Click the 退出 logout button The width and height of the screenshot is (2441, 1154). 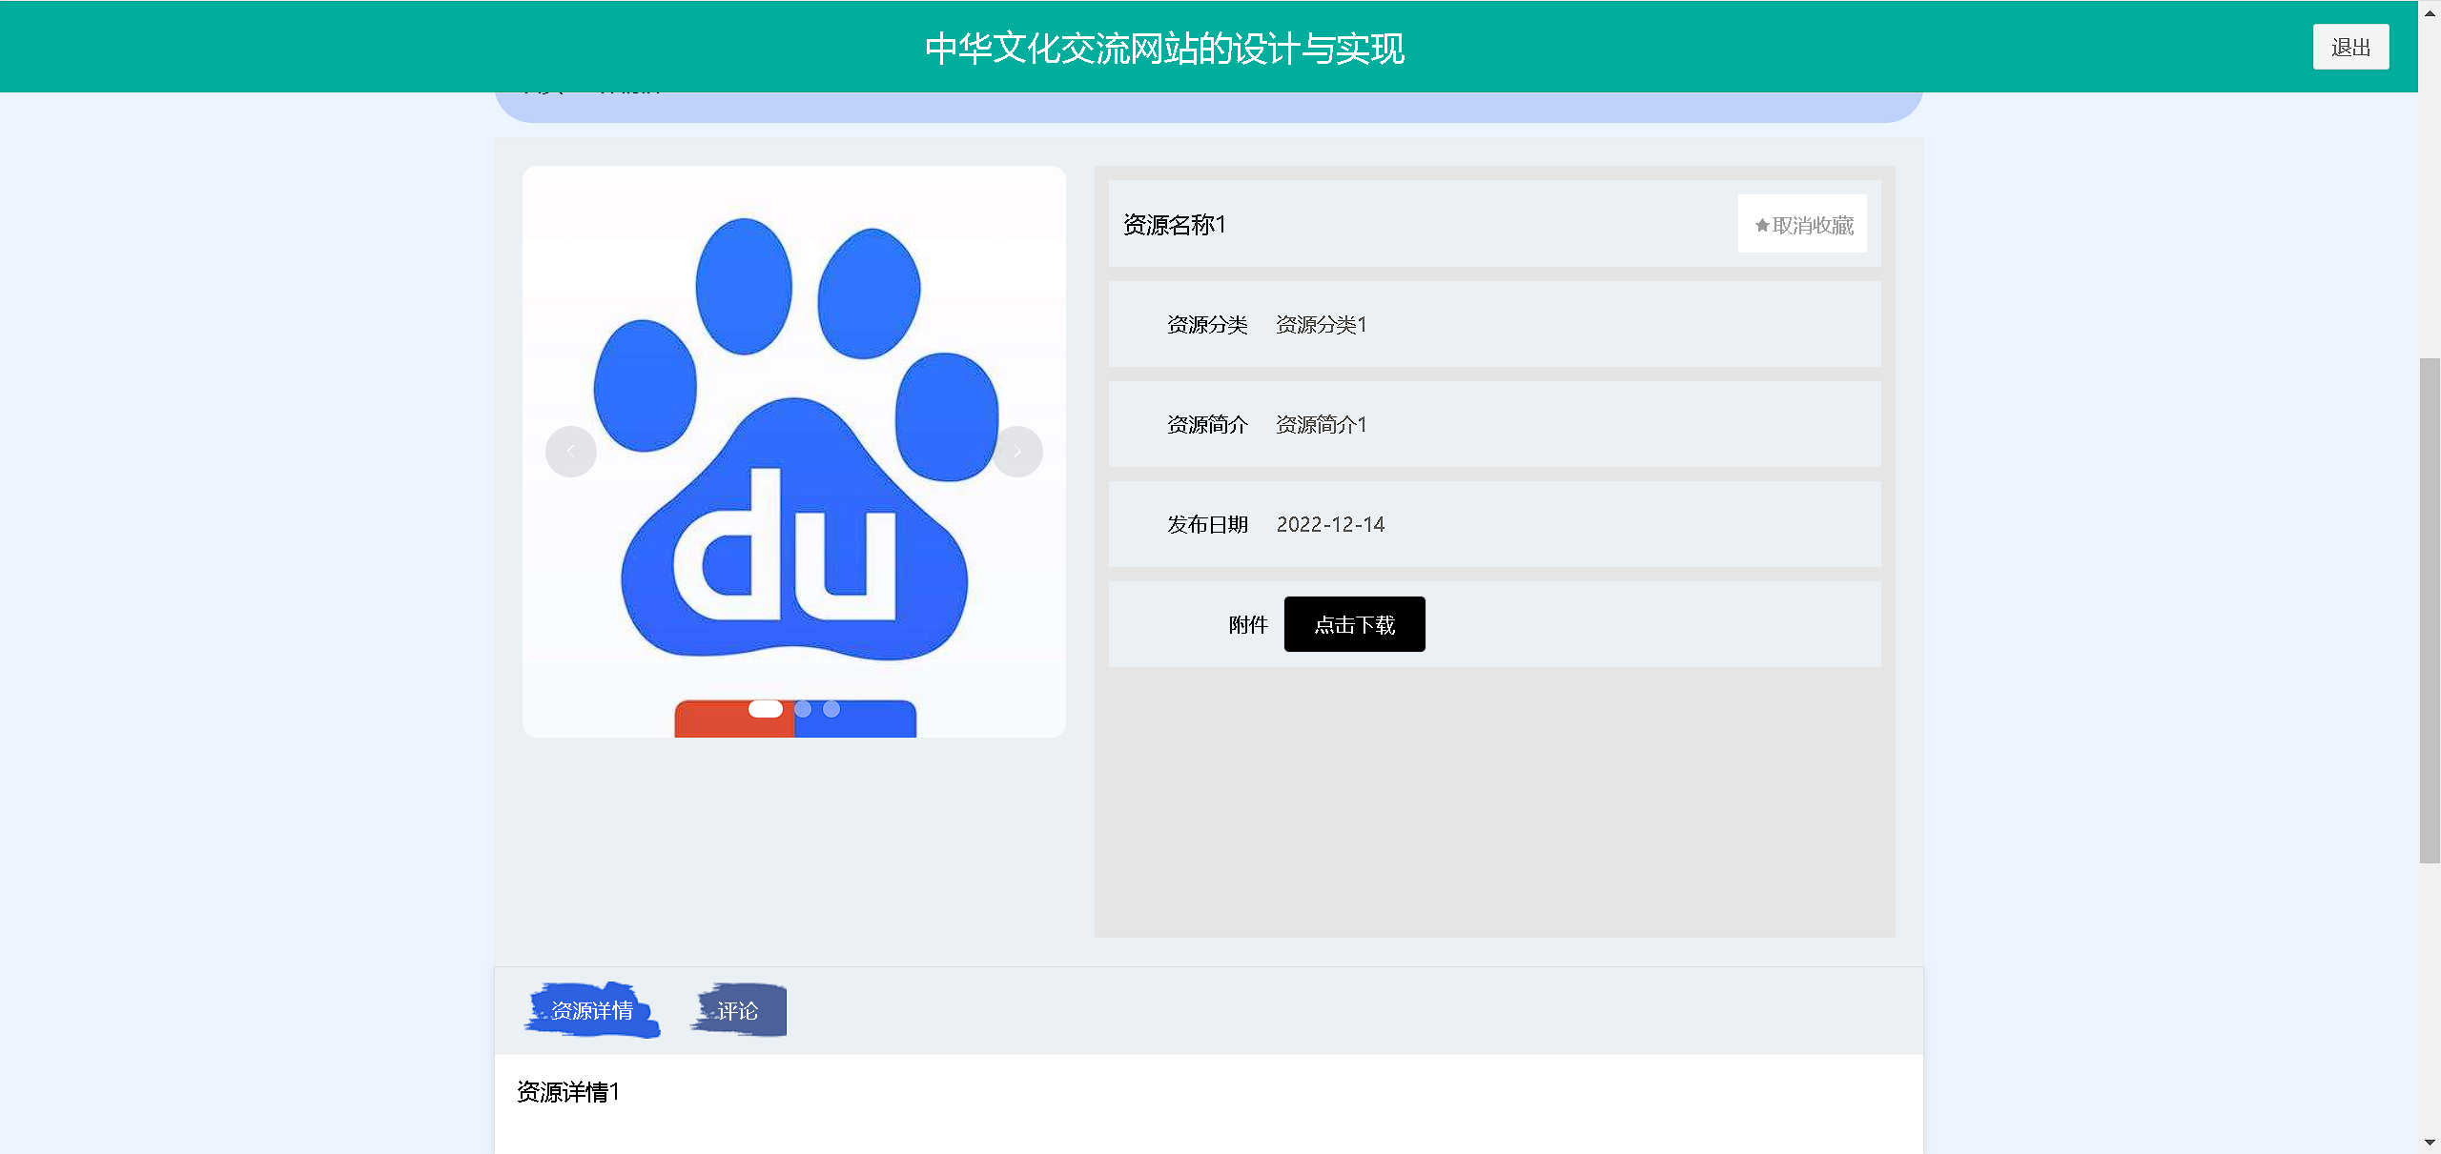pos(2350,47)
